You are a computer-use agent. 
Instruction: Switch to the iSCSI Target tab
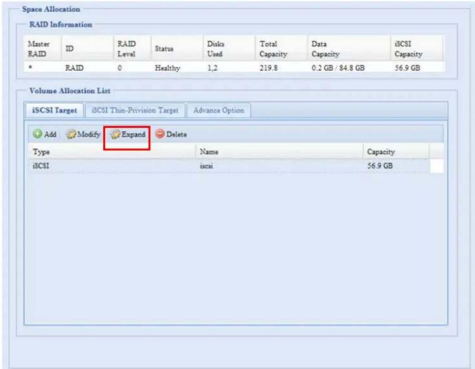coord(54,110)
